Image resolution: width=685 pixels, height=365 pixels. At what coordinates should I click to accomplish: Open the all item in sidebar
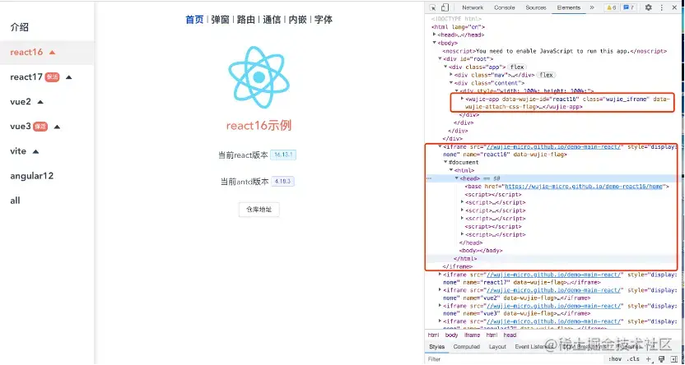[16, 201]
